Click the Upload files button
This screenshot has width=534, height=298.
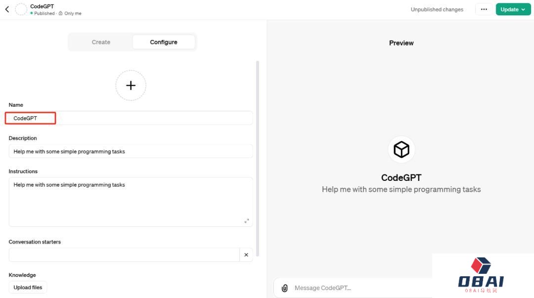[28, 288]
